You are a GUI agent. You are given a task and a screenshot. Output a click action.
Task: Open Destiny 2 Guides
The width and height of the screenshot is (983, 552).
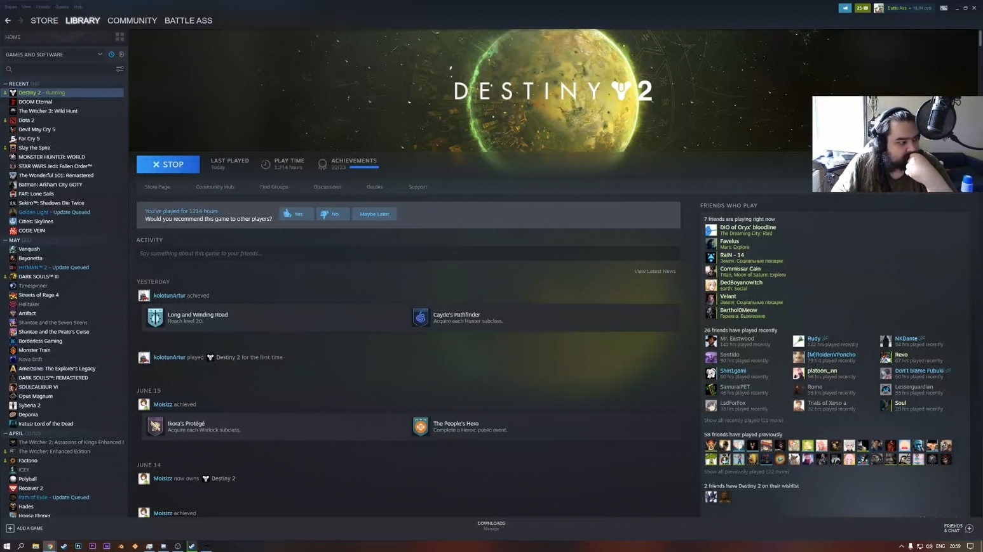pyautogui.click(x=374, y=187)
